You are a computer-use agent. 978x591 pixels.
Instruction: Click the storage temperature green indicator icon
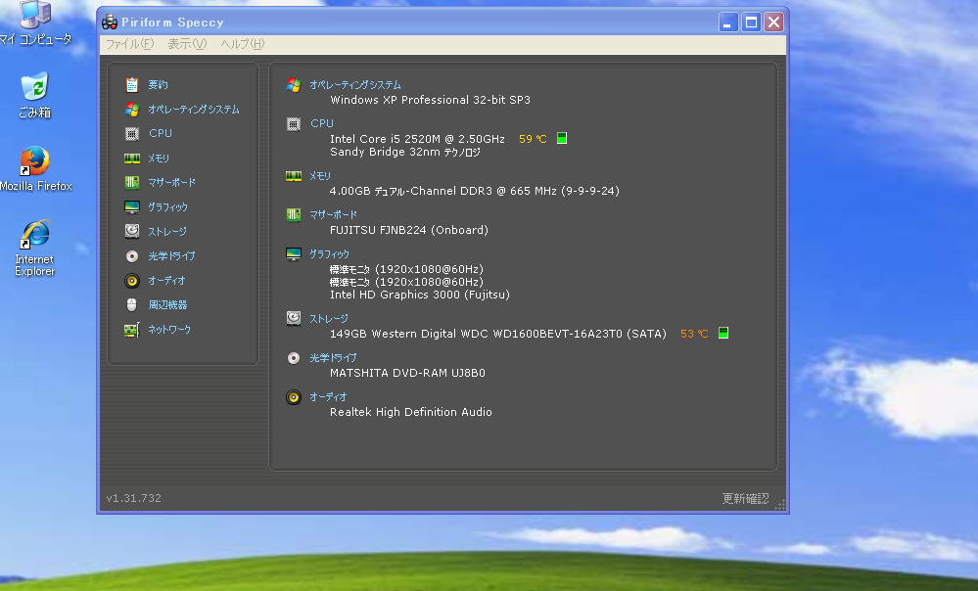pos(722,333)
